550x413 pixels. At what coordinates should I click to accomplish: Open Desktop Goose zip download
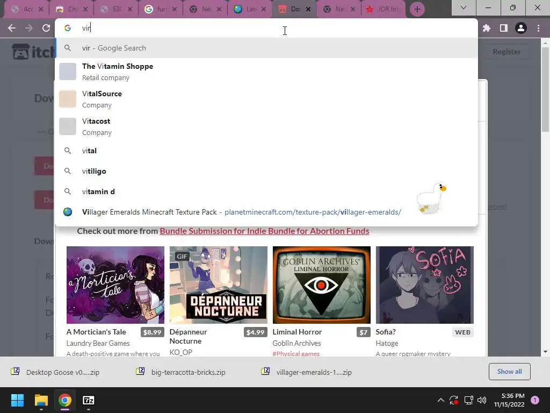(56, 372)
